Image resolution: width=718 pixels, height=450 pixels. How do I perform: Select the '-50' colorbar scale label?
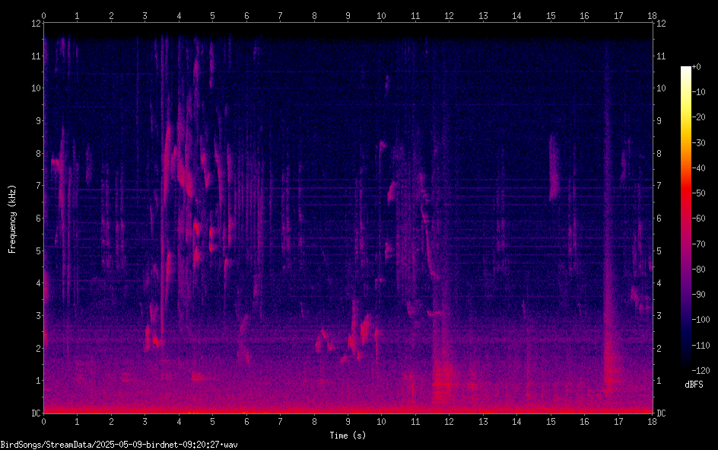click(x=699, y=193)
